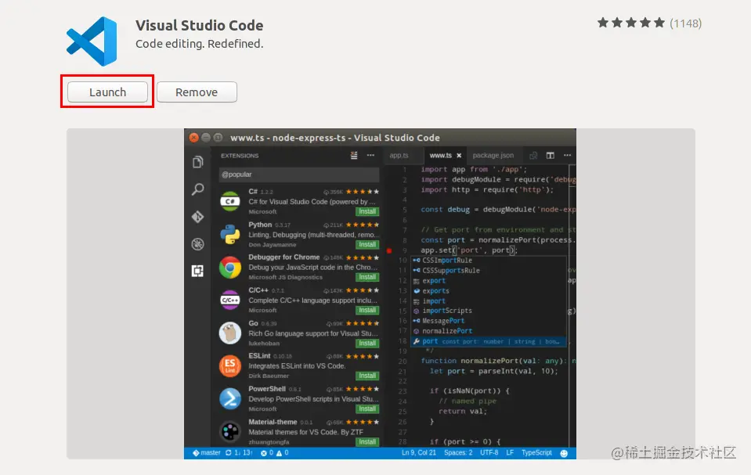Click the Material-theme extension icon

[x=230, y=431]
